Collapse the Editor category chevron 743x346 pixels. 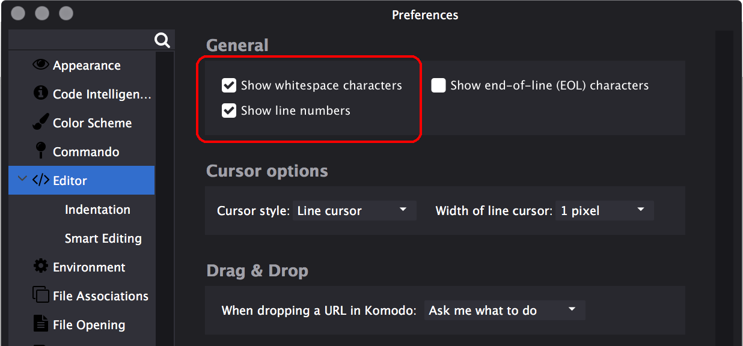[23, 180]
